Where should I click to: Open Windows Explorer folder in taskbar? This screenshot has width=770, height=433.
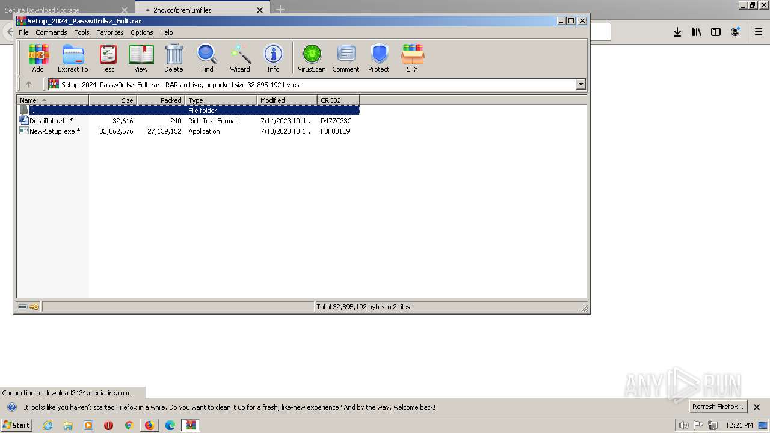(68, 425)
